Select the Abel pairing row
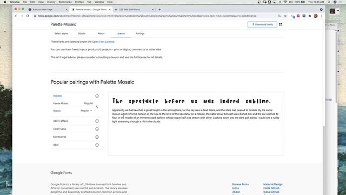The width and height of the screenshot is (346, 195). click(x=76, y=145)
